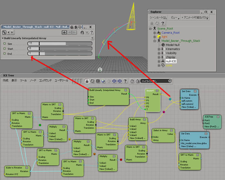Toggle the animation marker beside Start
The width and height of the screenshot is (225, 180).
pos(5,48)
